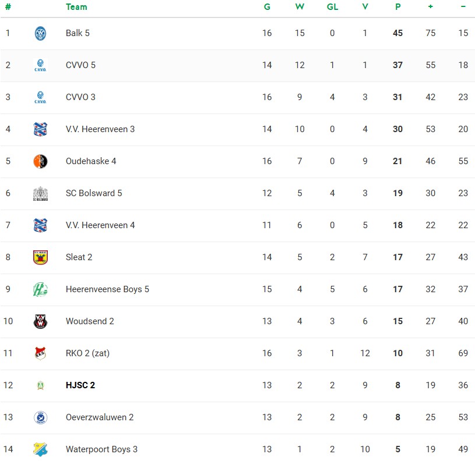Click the Oudehaske 4 club logo
This screenshot has height=461, width=475.
tap(40, 161)
